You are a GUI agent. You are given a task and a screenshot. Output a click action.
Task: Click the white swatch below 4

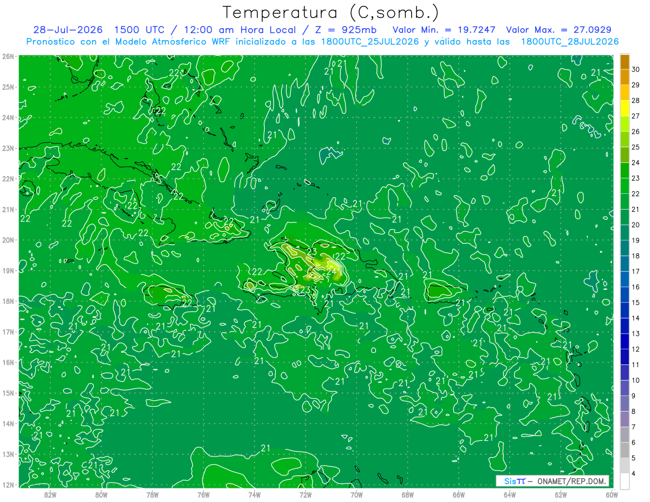click(625, 481)
